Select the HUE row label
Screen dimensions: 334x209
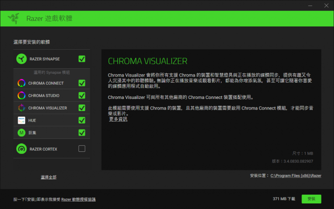coord(32,120)
